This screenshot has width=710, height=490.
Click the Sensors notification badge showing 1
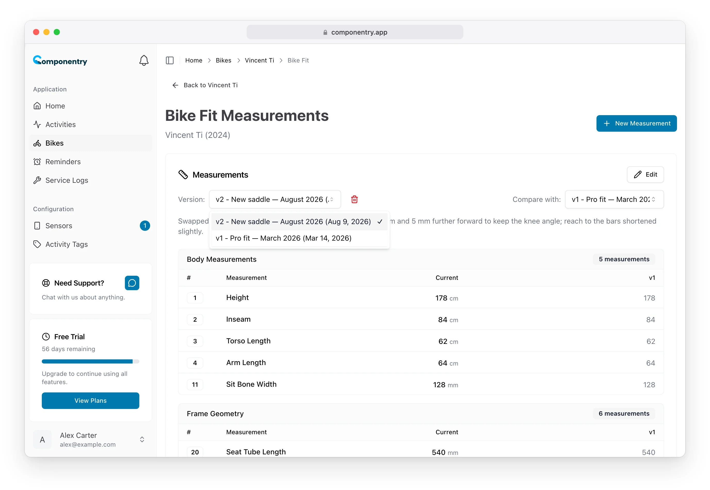click(145, 226)
